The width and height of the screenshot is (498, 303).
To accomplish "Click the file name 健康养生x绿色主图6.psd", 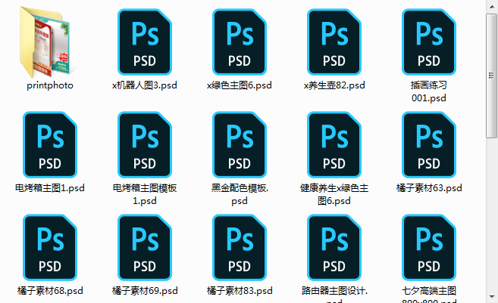I will coord(334,194).
